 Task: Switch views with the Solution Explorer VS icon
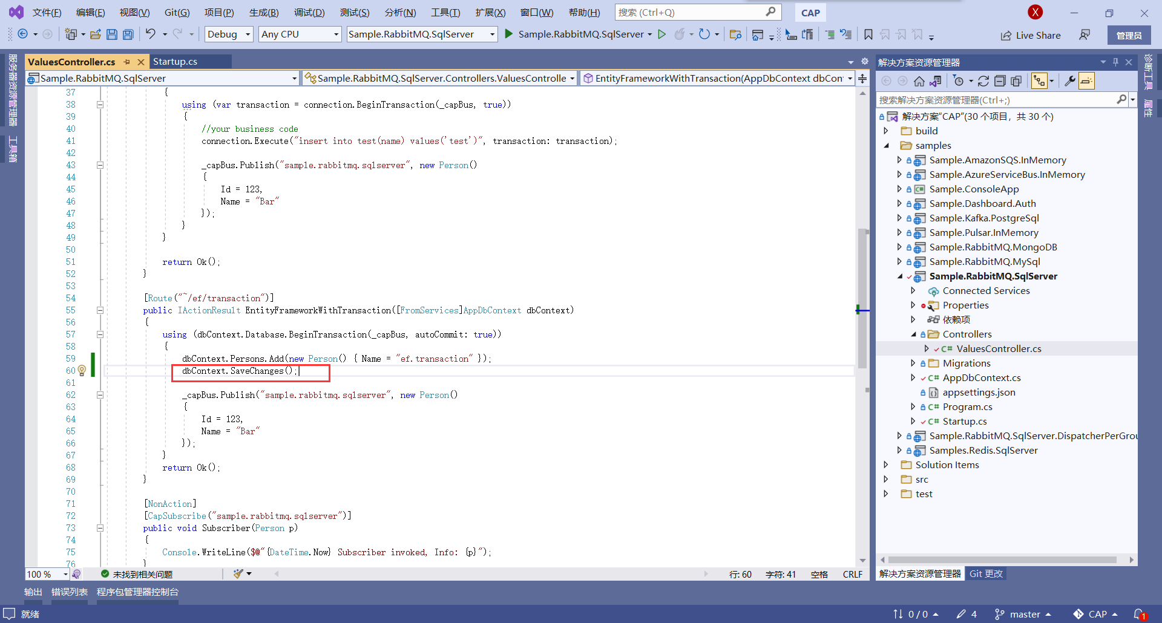click(x=936, y=81)
